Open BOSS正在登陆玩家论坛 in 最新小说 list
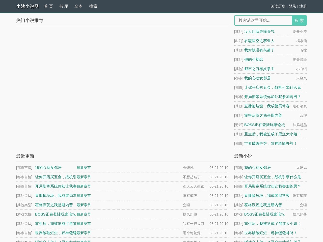The height and width of the screenshot is (242, 323). [x=264, y=214]
